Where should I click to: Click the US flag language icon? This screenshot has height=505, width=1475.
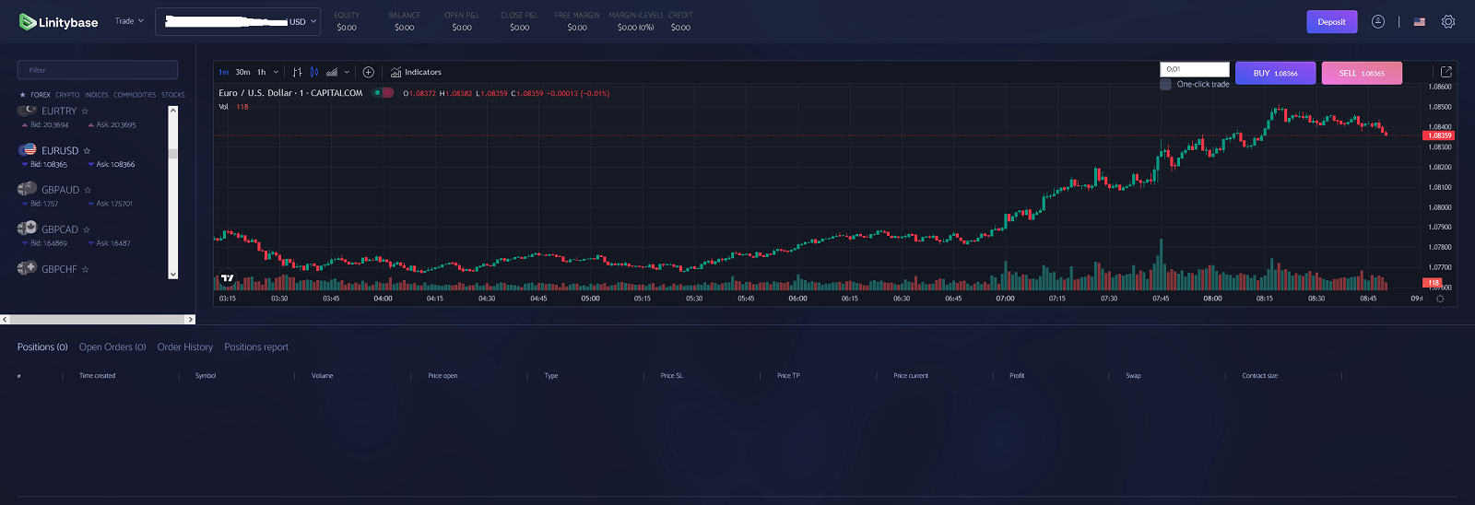(x=1420, y=22)
